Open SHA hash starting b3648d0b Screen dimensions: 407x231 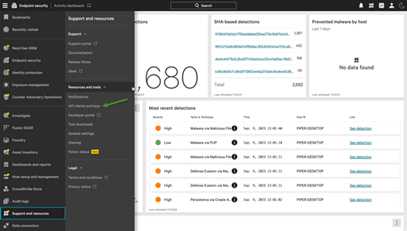coord(254,71)
